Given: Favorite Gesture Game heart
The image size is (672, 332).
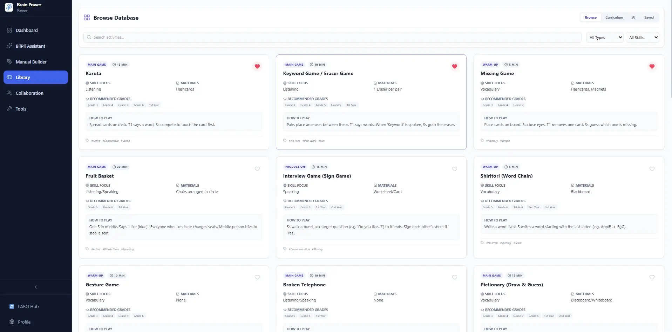Looking at the screenshot, I should [257, 277].
